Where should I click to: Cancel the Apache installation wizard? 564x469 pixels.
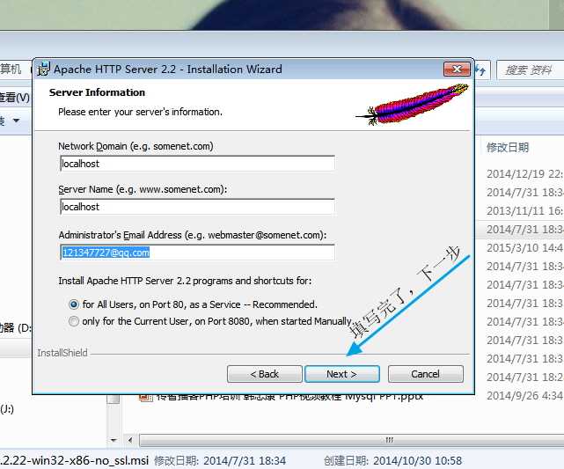pyautogui.click(x=426, y=374)
